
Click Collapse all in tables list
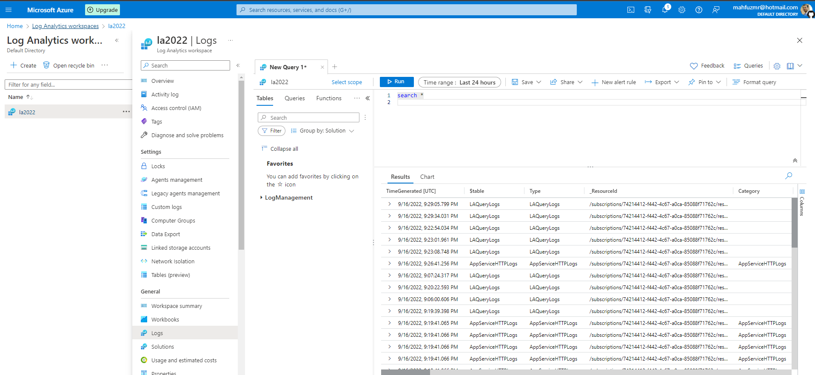tap(280, 149)
